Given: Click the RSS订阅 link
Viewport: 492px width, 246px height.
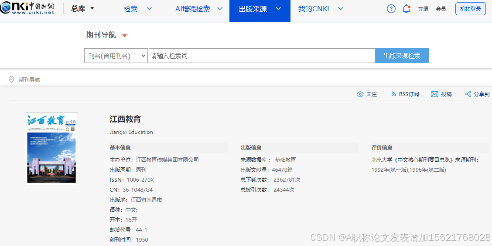Looking at the screenshot, I should pyautogui.click(x=409, y=94).
